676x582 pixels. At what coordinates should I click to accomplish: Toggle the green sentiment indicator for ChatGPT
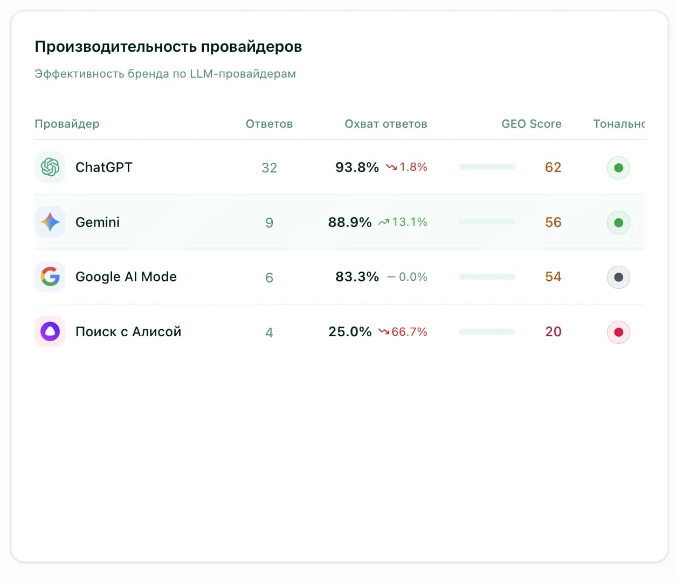pos(618,168)
